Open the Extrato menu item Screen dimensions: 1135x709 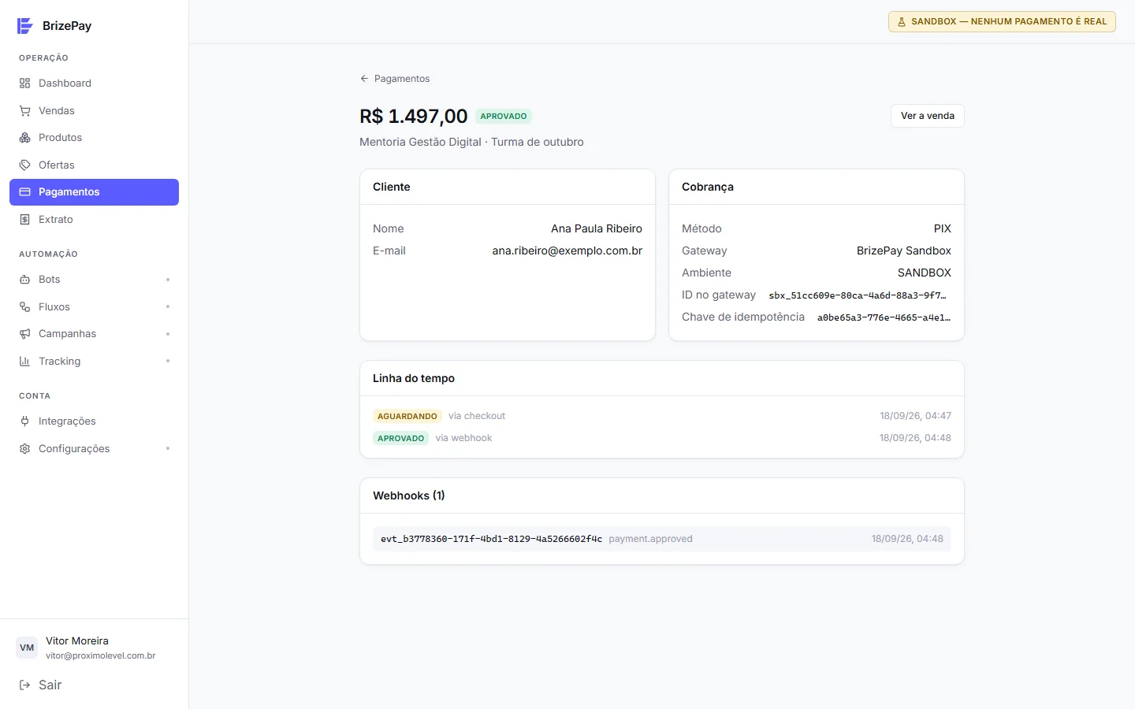tap(94, 220)
